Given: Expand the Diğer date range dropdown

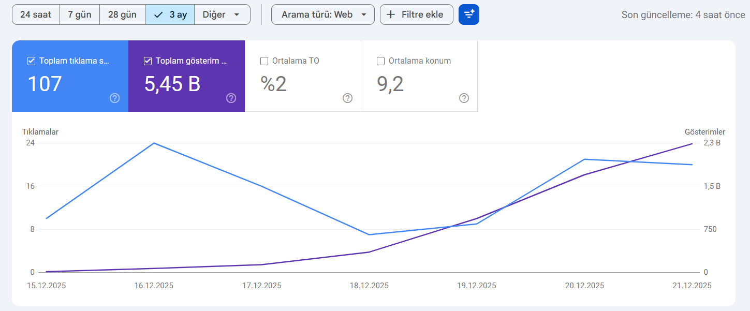Looking at the screenshot, I should click(x=222, y=14).
